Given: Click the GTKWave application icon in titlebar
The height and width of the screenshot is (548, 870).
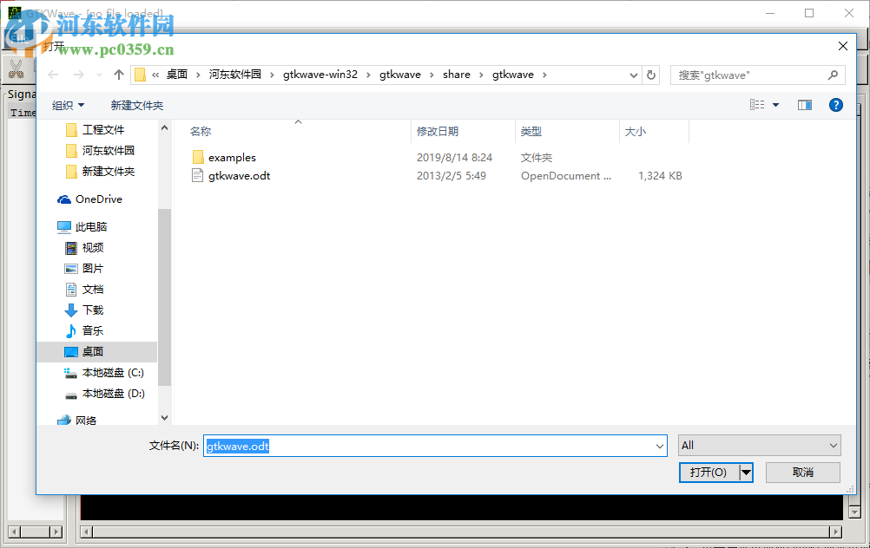Looking at the screenshot, I should [x=14, y=12].
